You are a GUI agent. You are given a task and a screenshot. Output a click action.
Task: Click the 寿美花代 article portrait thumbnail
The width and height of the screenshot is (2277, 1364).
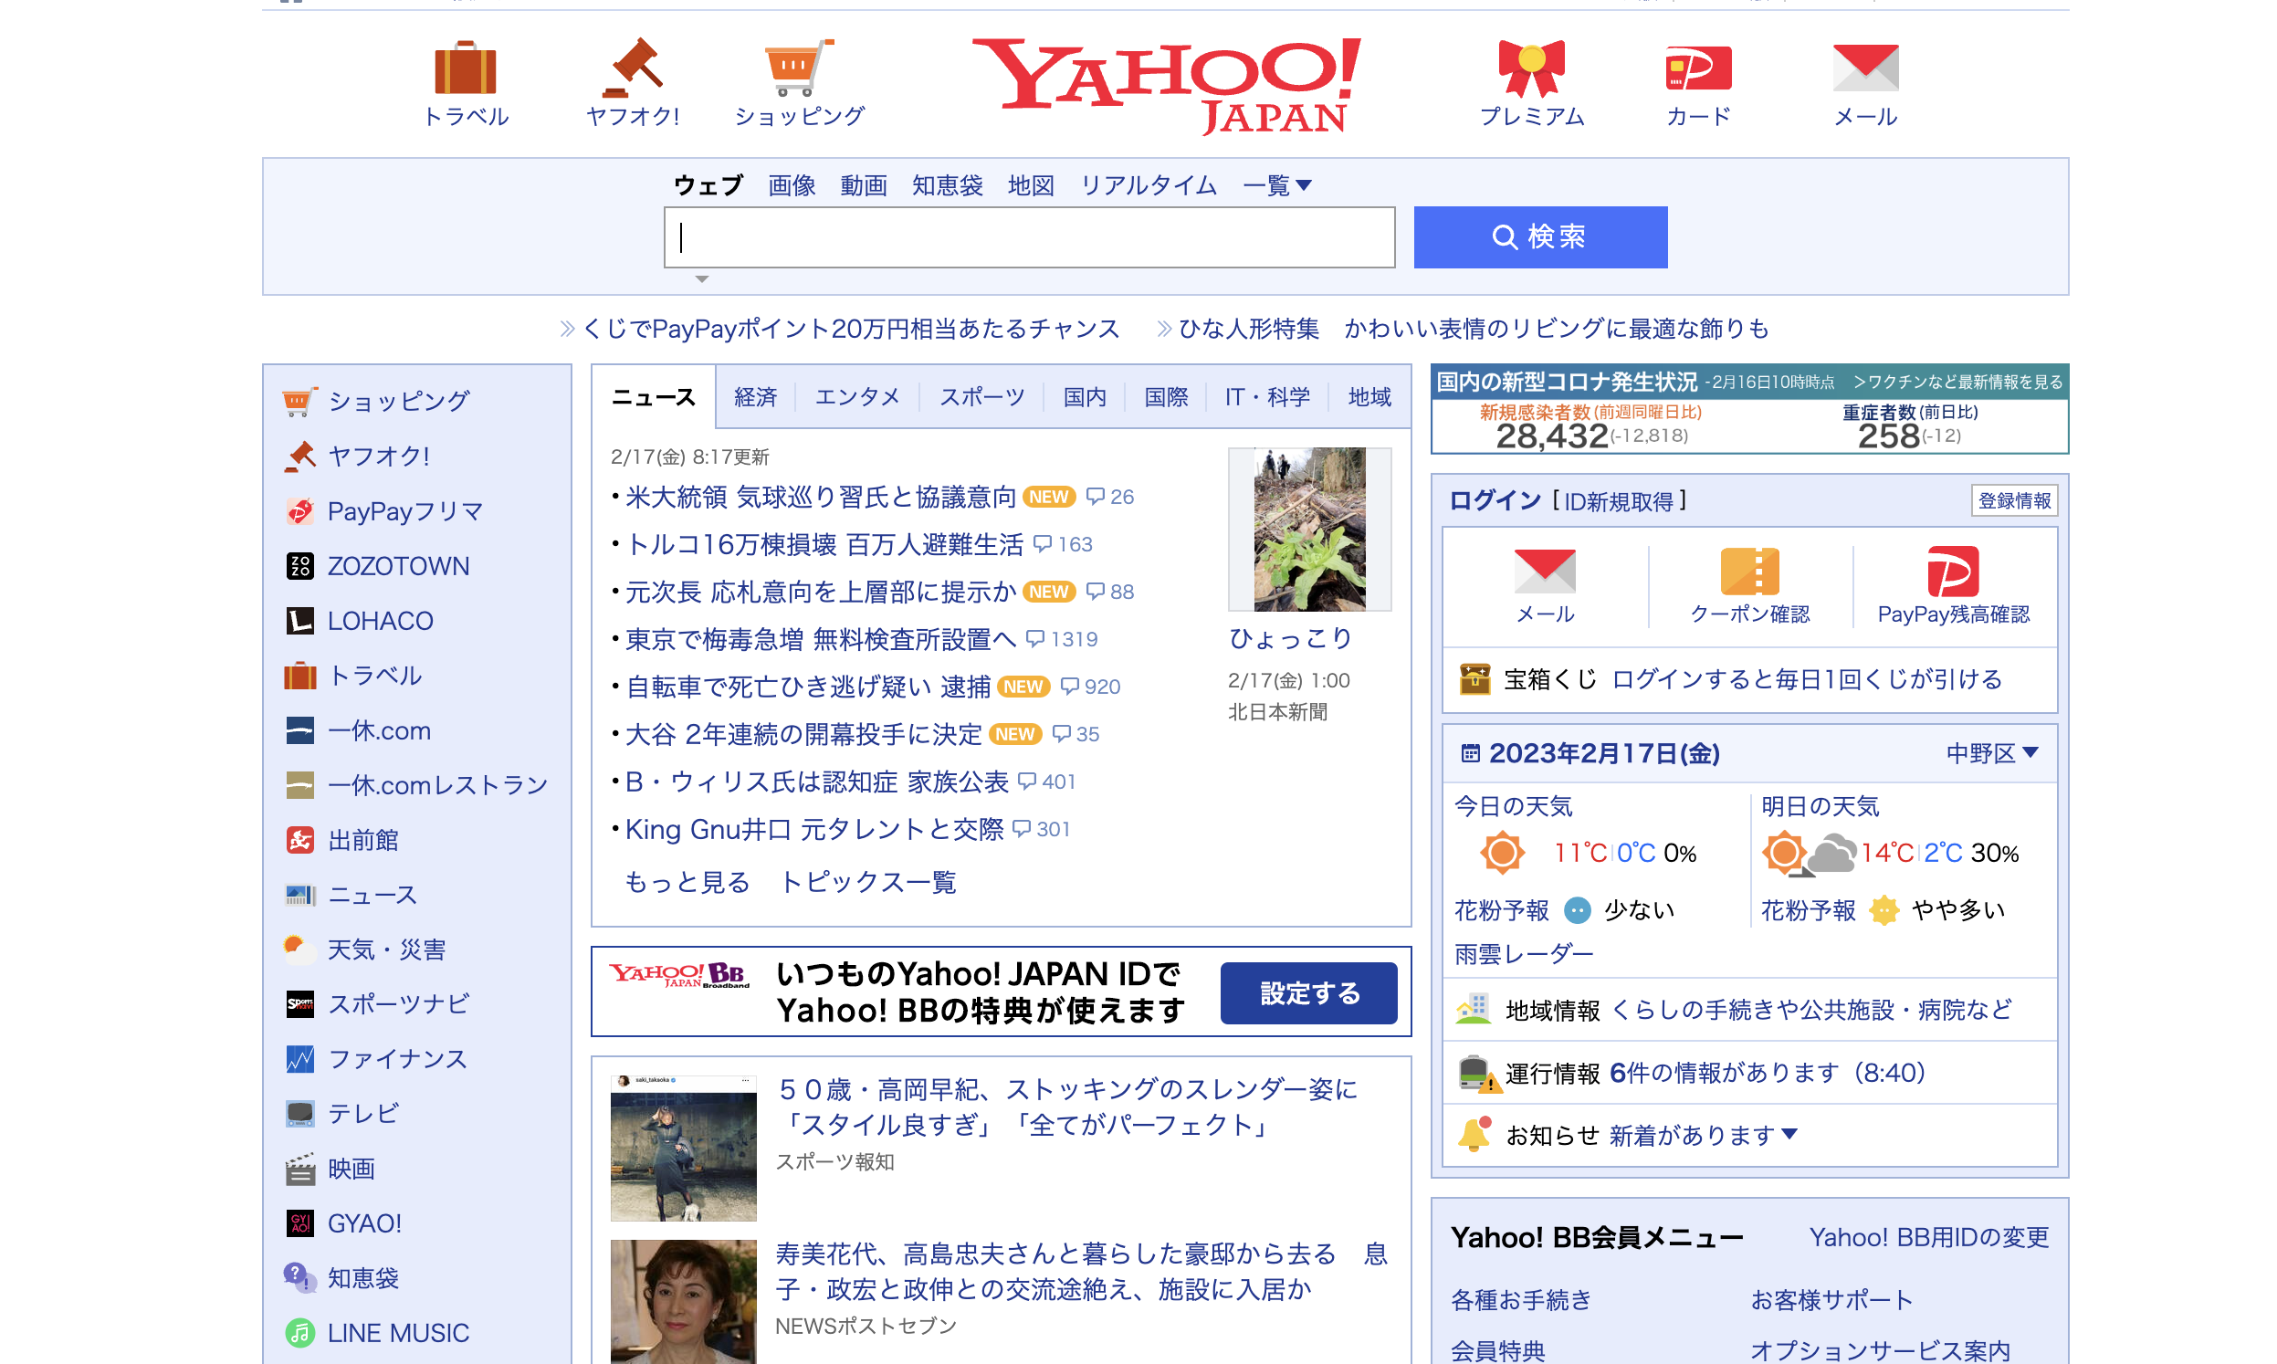pos(683,1302)
